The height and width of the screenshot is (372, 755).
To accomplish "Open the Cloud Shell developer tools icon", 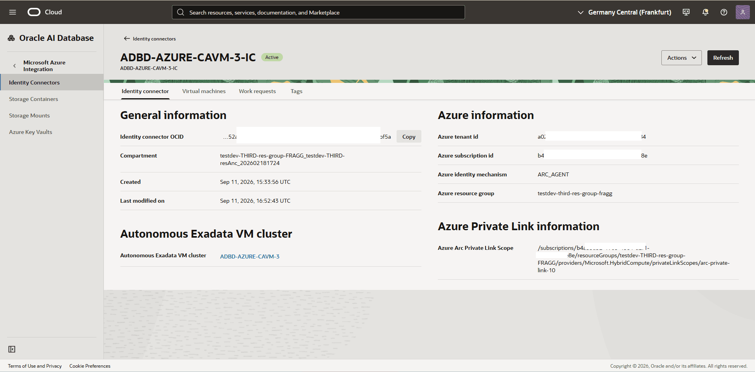I will (x=686, y=12).
